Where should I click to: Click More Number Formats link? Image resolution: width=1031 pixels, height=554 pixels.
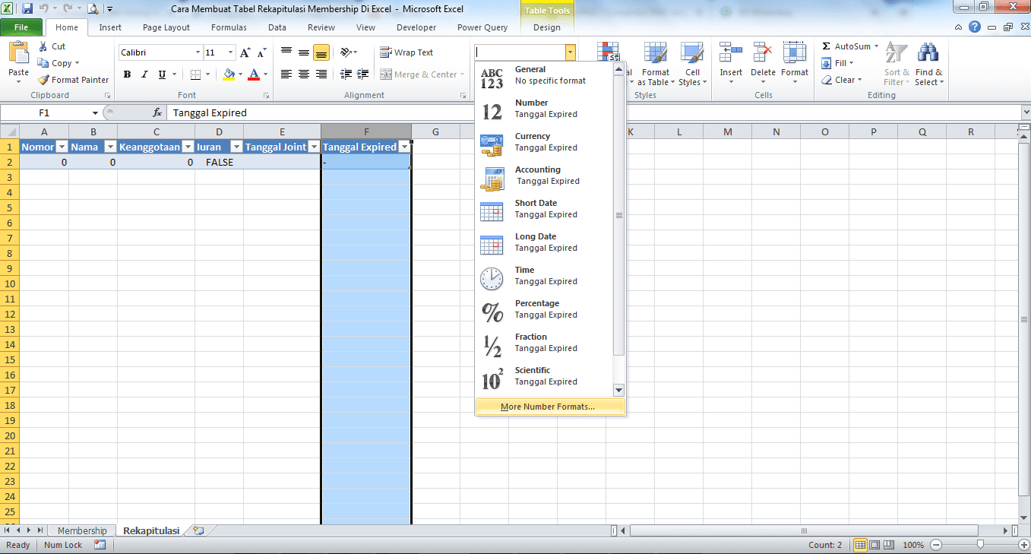[x=549, y=407]
